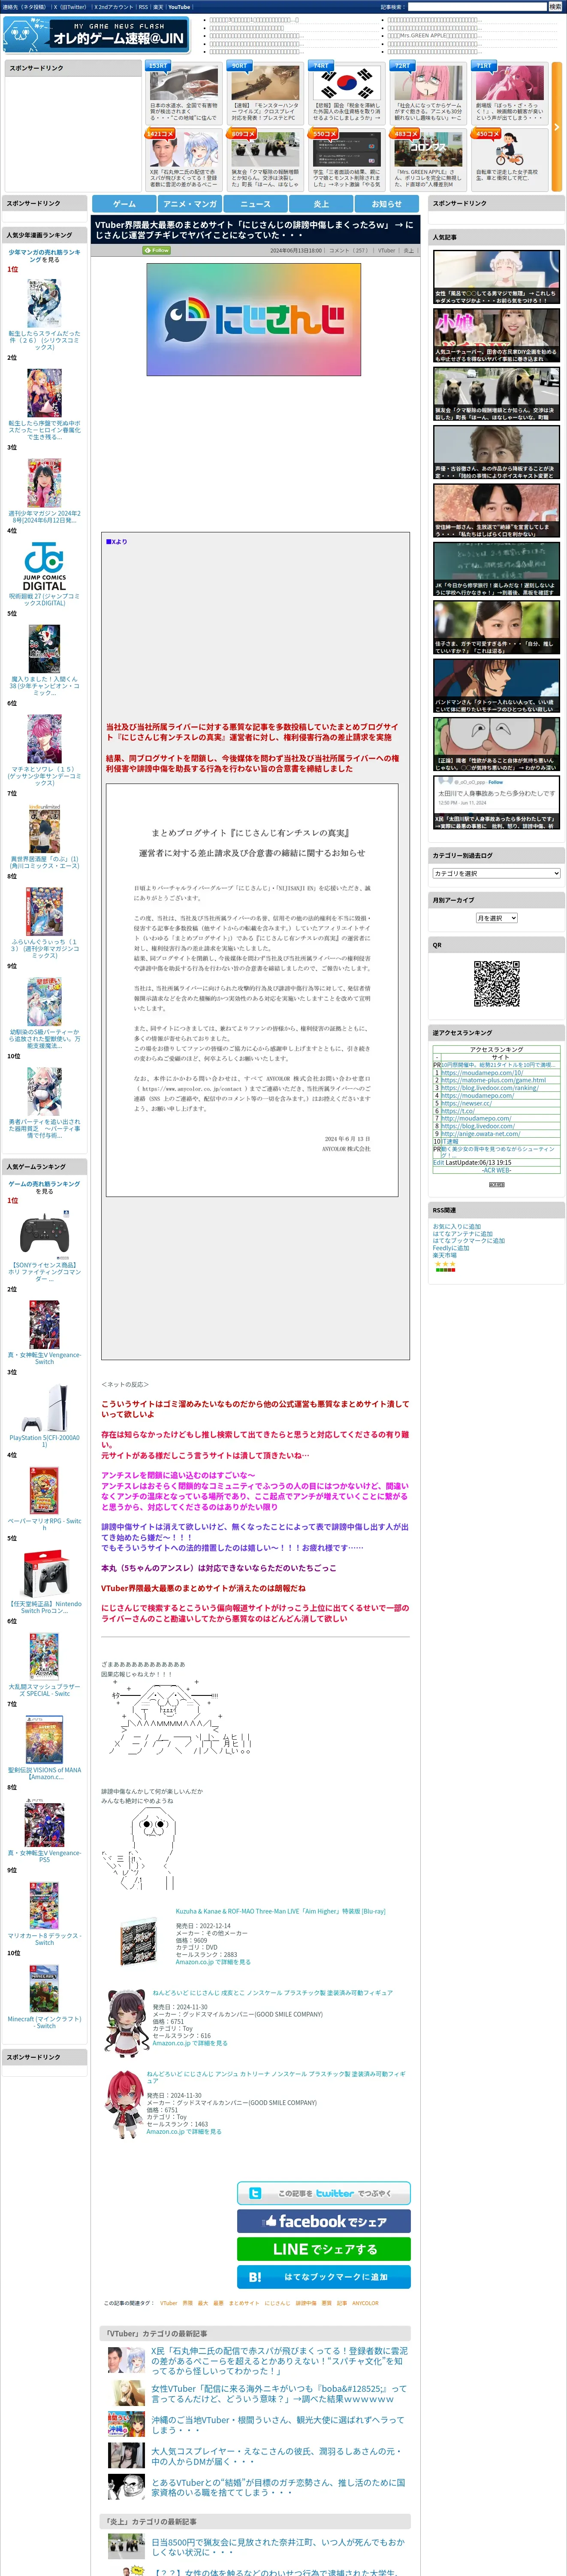Open the オレ的ゲーム速報@JIN site logo
The height and width of the screenshot is (2576, 567).
[96, 35]
